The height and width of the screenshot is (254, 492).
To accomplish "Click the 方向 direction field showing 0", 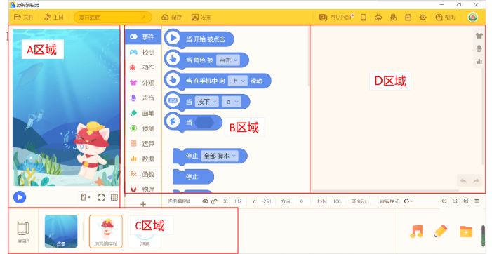I will pos(302,201).
